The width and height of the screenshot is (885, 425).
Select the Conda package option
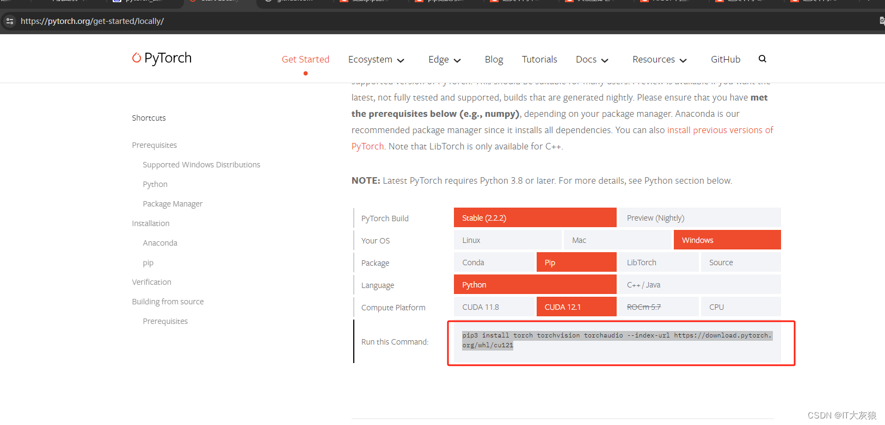pos(494,262)
